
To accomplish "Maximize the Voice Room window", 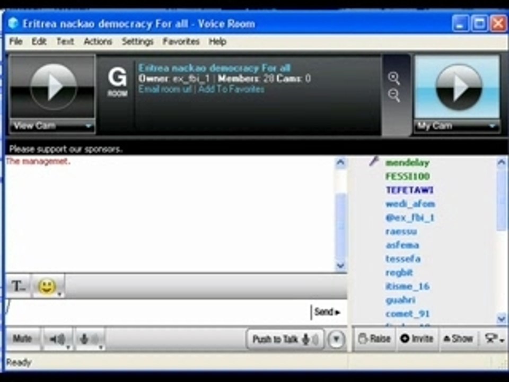I will tap(479, 24).
